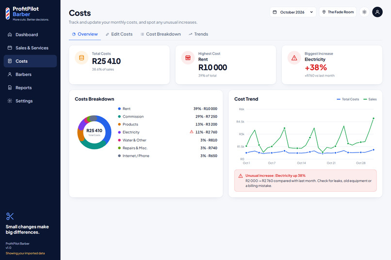Screen dimensions: 391x260
Task: Select Costs in the sidebar
Action: (30, 61)
